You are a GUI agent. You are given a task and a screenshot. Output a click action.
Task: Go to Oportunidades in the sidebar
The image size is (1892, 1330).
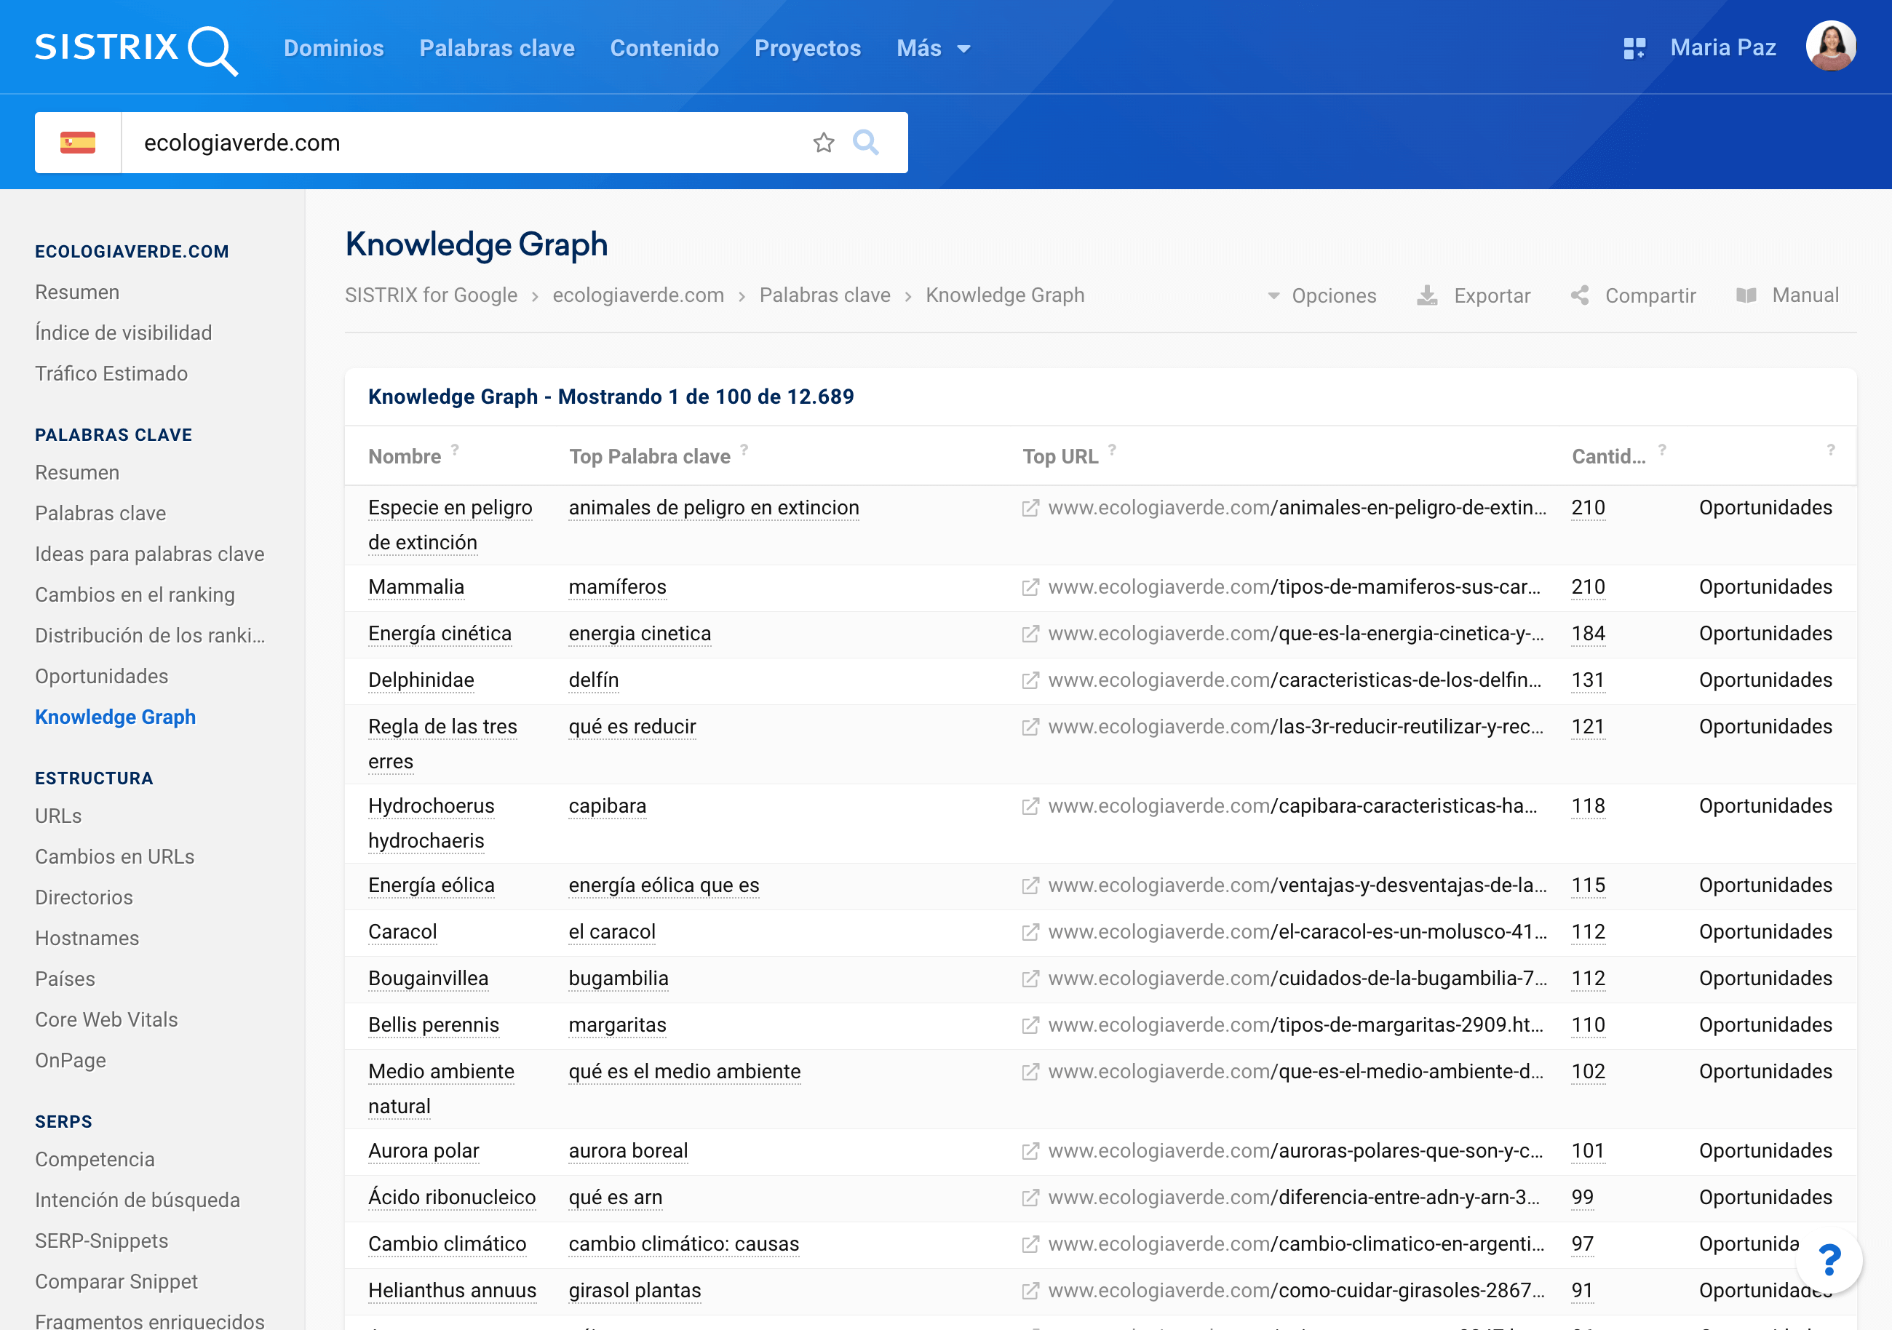(x=101, y=676)
